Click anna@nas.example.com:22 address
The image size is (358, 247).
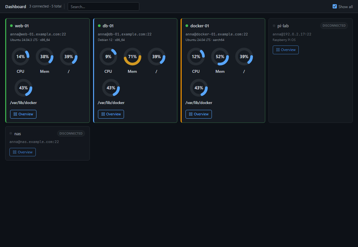[34, 142]
